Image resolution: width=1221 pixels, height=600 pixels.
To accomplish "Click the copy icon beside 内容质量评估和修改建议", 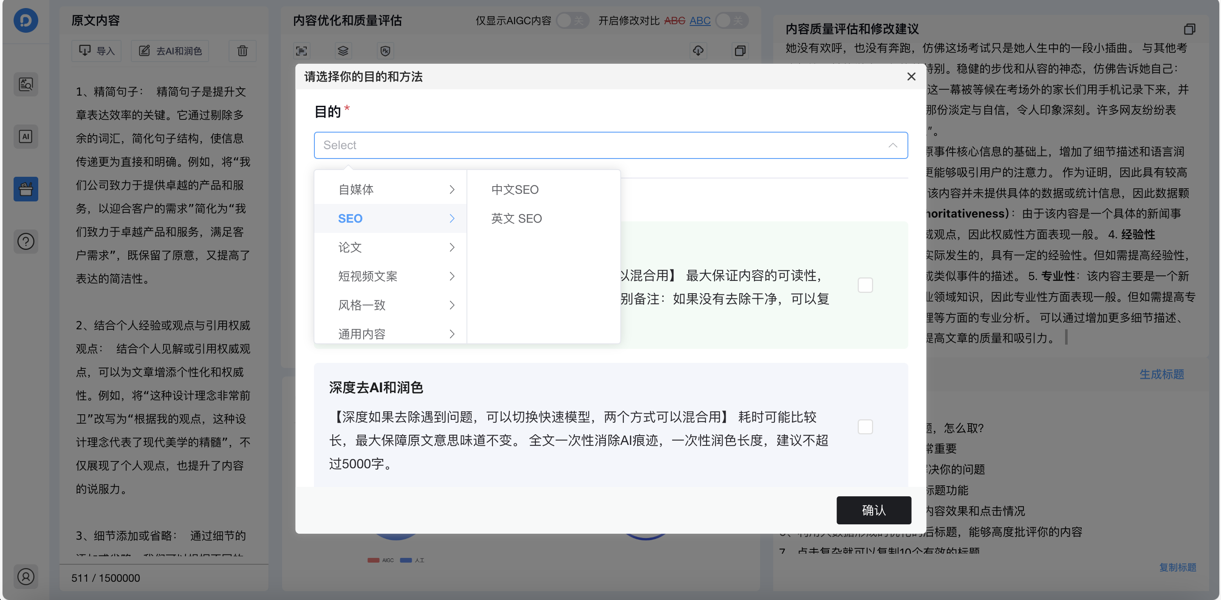I will point(1190,29).
